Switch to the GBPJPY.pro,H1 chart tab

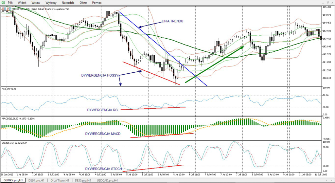pos(13,180)
